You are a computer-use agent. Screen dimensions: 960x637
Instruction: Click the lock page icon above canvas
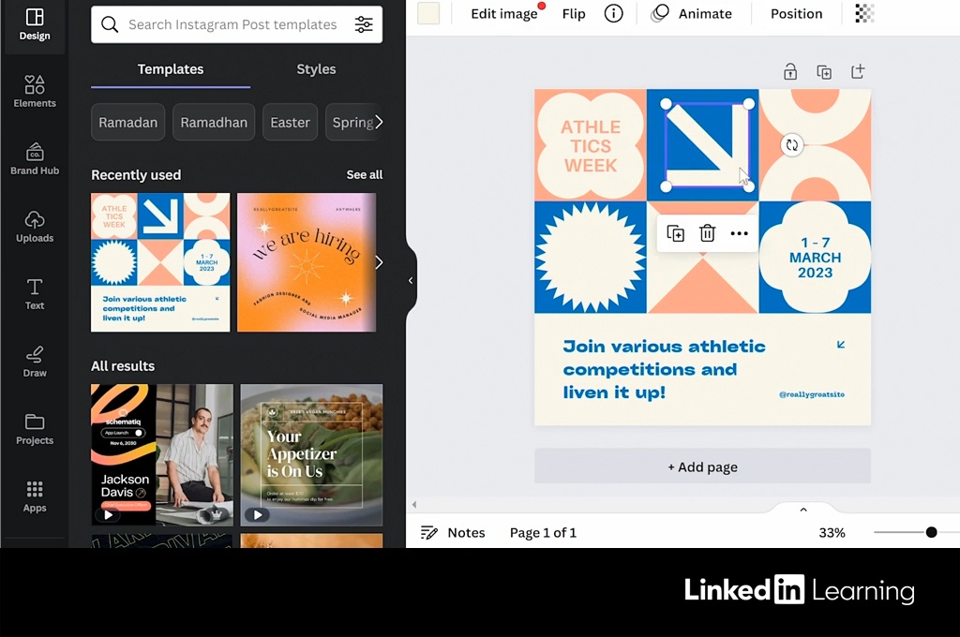click(790, 72)
